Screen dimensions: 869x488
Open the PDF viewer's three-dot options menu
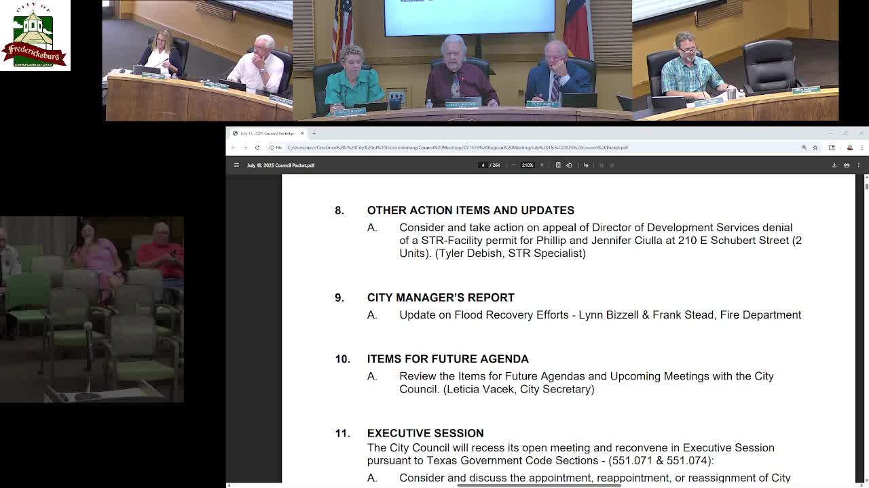click(859, 165)
